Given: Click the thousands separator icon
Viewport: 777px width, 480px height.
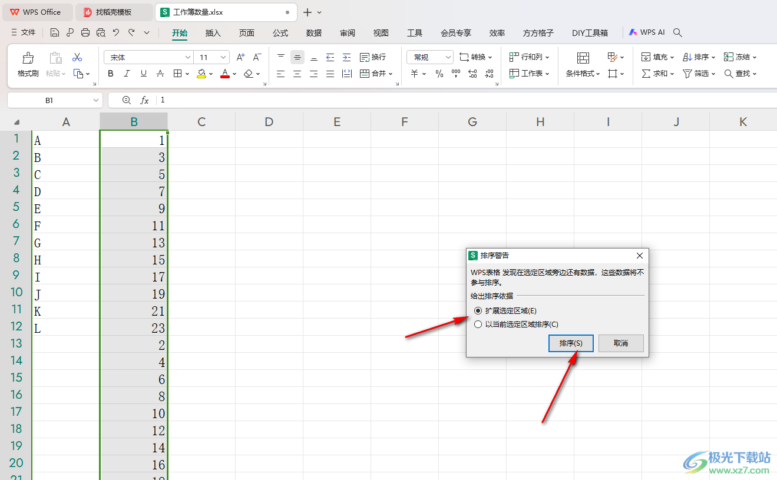Looking at the screenshot, I should point(456,74).
